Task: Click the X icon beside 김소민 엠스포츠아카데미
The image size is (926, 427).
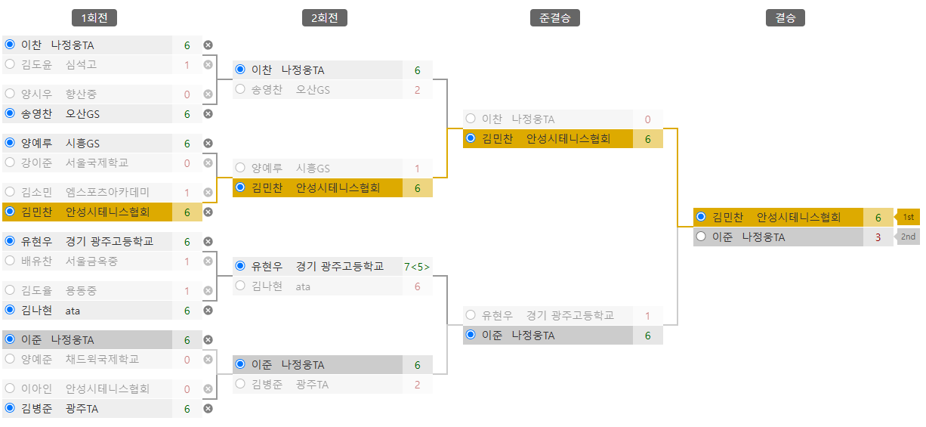Action: [208, 193]
